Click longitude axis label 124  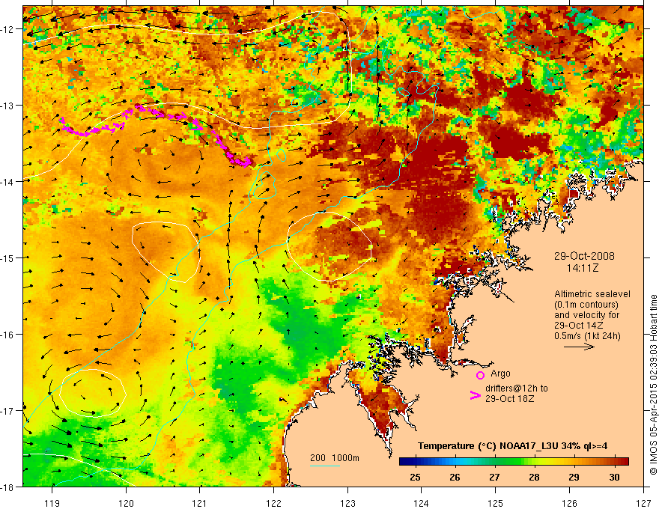(x=422, y=503)
